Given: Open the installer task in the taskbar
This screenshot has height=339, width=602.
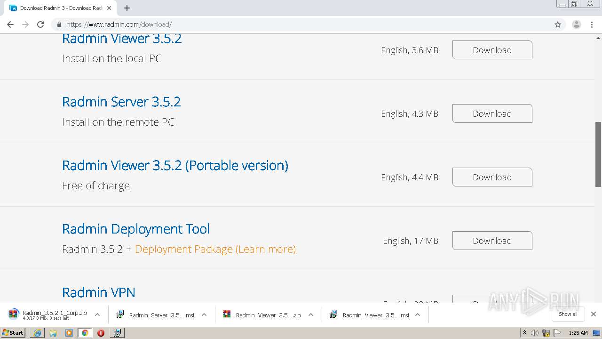Looking at the screenshot, I should tap(117, 333).
